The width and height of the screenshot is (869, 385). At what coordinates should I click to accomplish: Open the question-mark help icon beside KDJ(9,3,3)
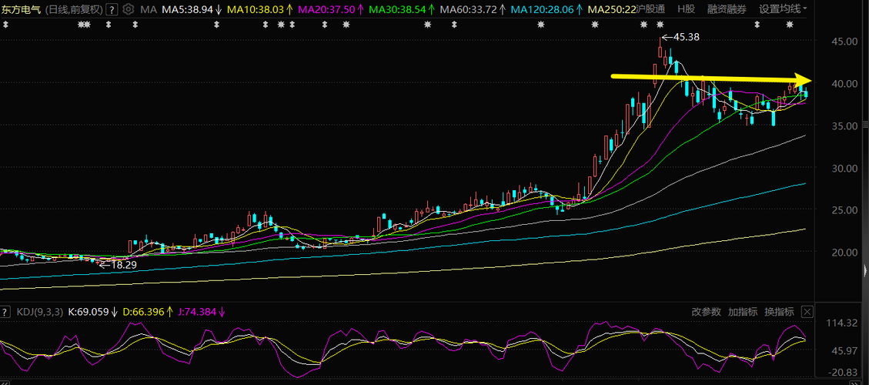(x=5, y=312)
